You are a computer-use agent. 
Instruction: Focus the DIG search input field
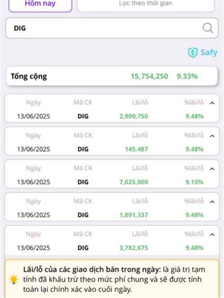112,28
